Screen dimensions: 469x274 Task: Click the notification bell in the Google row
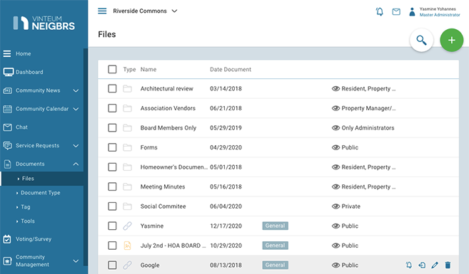pos(408,265)
